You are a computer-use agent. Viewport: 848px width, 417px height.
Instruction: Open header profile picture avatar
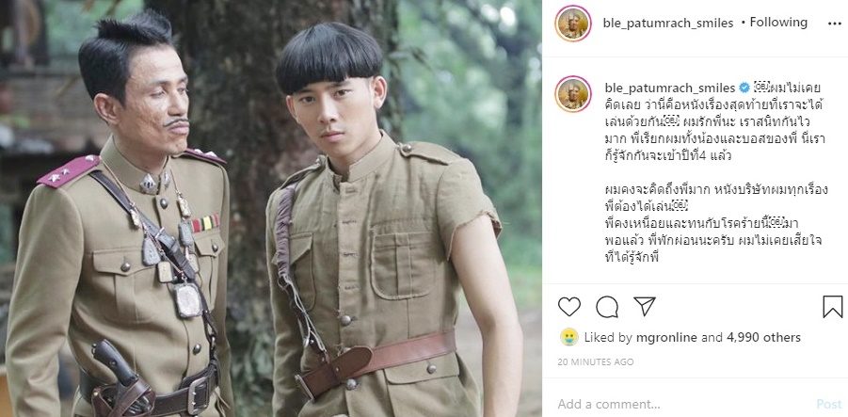pyautogui.click(x=573, y=24)
